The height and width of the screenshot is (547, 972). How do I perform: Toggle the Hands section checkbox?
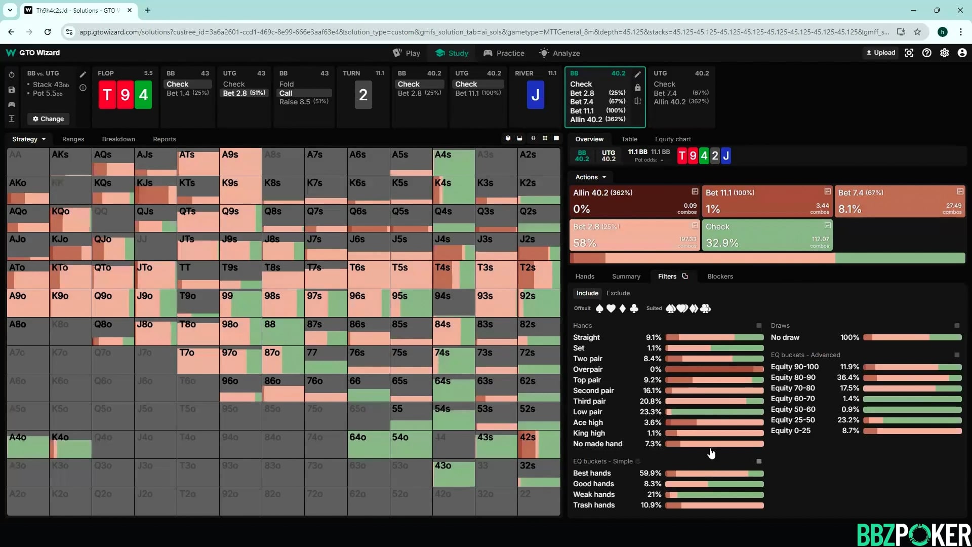click(758, 326)
